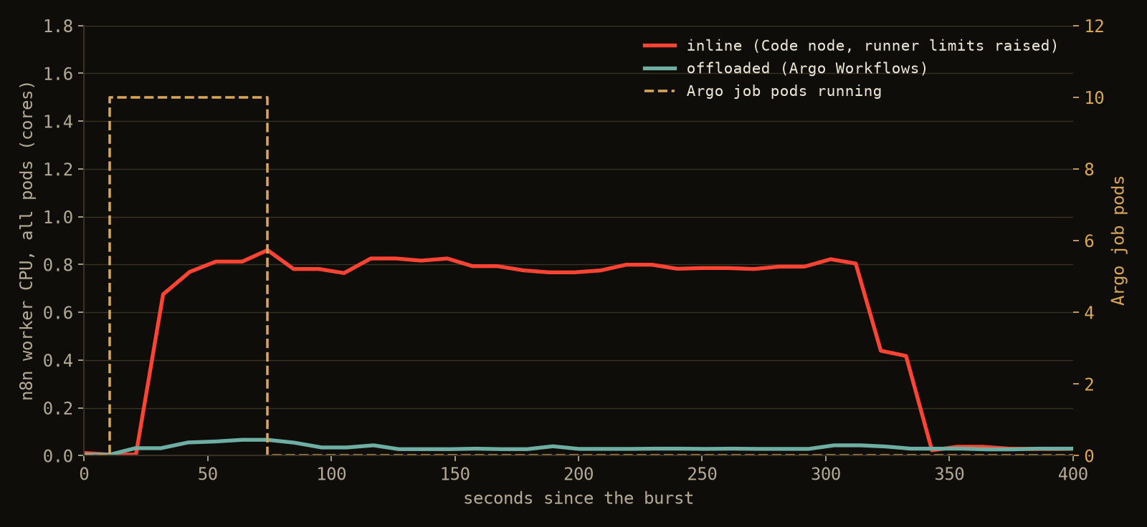Click the 0.0 CPU axis tick label

tap(59, 456)
